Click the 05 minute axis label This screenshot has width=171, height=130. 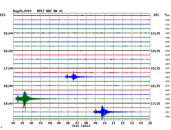coord(59,123)
